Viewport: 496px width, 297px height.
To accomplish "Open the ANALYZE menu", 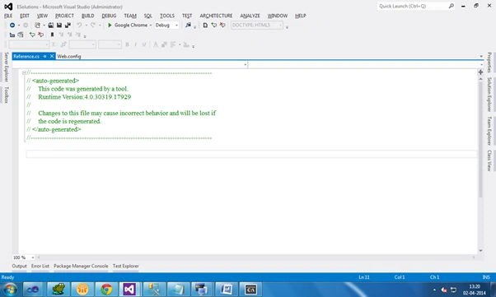I will point(250,16).
